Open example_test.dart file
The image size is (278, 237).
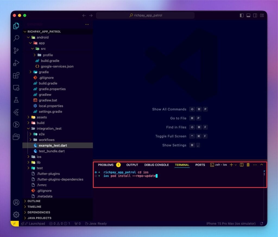coord(58,145)
